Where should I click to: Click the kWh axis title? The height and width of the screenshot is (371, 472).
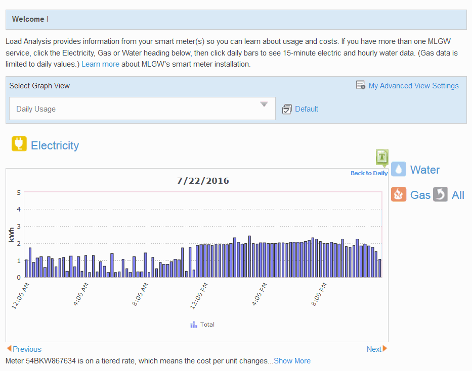(x=12, y=235)
